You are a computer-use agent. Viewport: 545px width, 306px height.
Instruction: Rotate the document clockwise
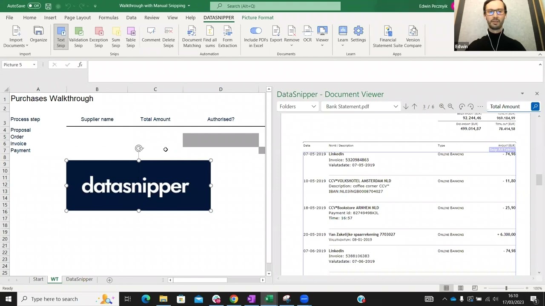tap(470, 107)
